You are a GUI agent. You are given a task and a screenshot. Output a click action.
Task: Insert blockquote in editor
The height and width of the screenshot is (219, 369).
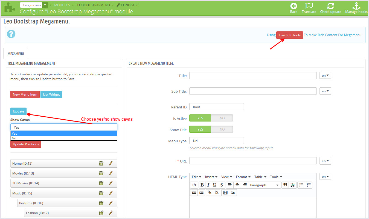click(x=285, y=185)
